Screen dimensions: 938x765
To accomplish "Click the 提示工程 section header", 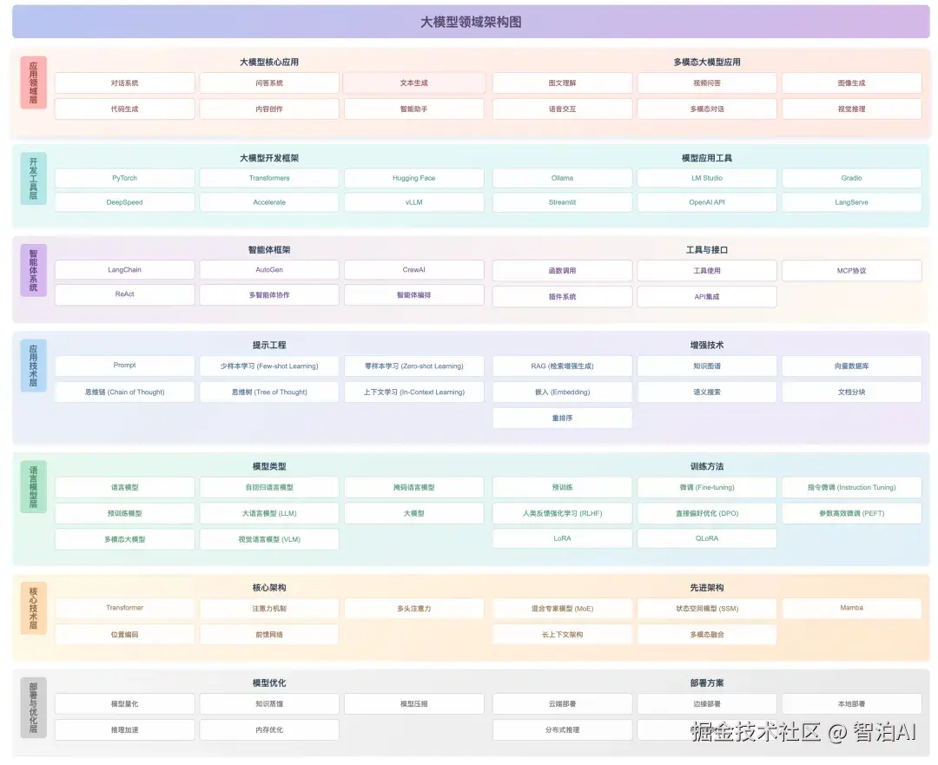I will click(269, 344).
